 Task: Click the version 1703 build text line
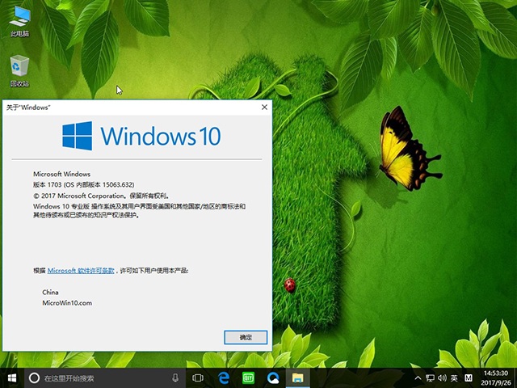84,185
